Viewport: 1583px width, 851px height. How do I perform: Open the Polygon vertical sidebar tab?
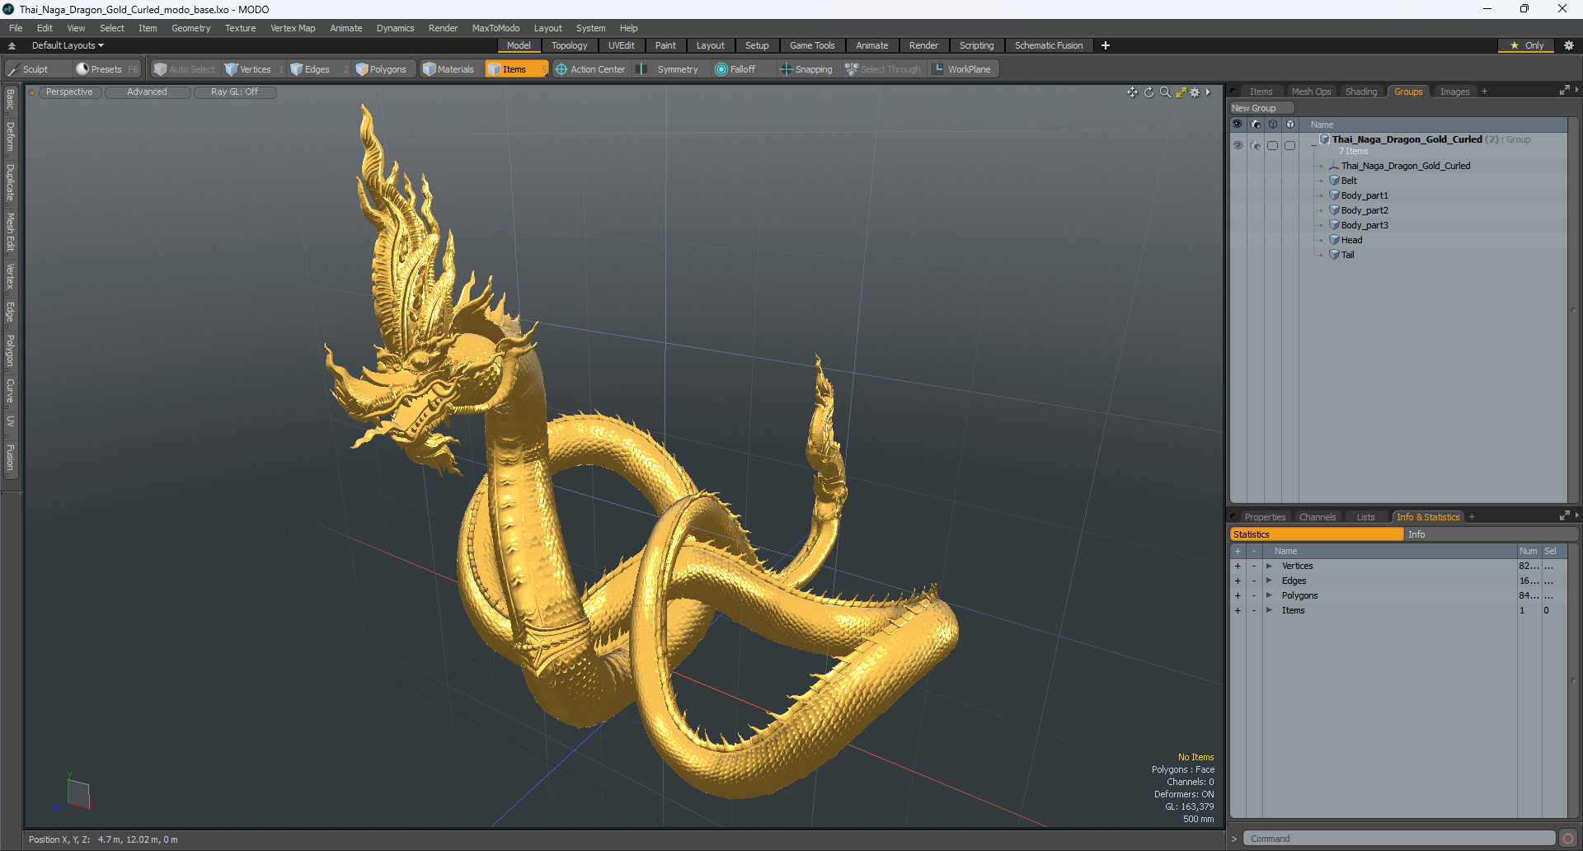[x=10, y=351]
